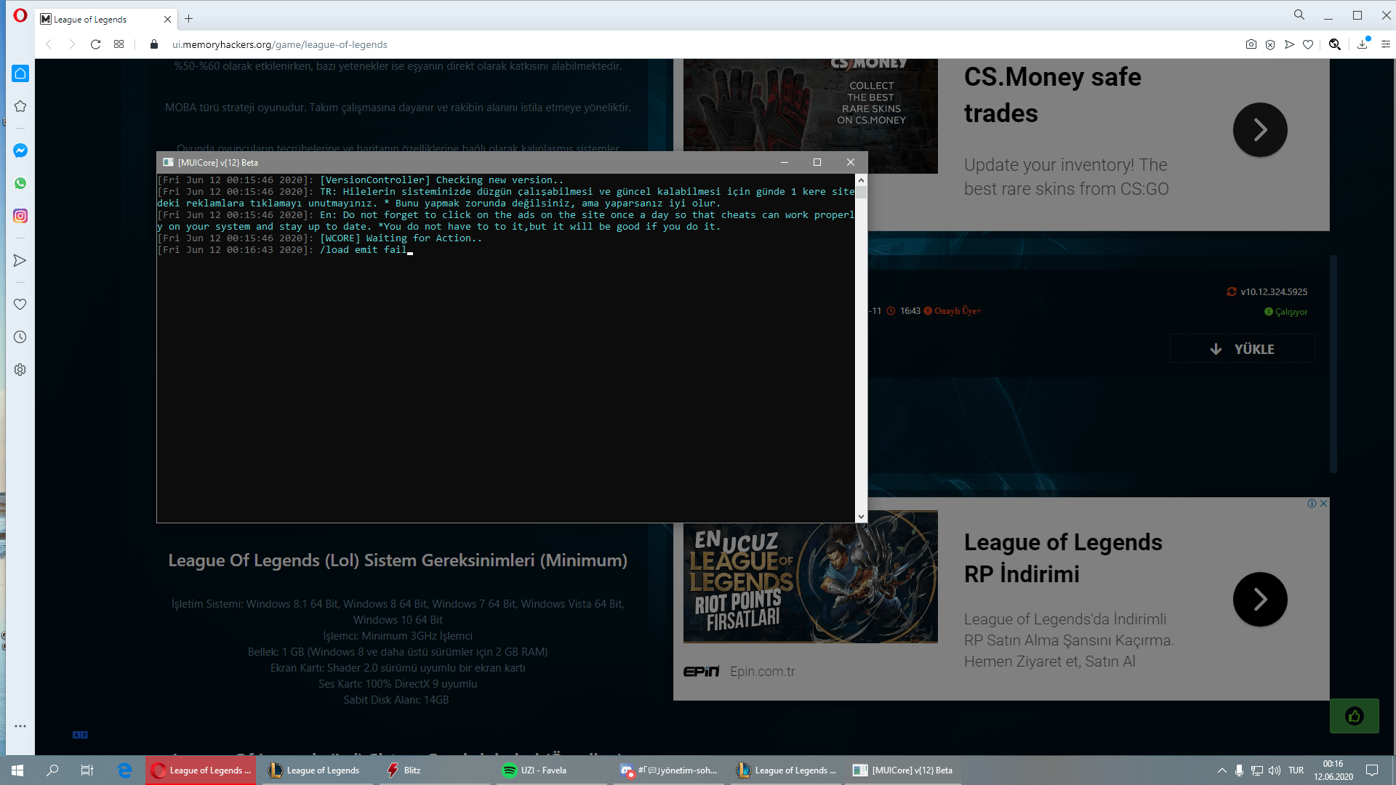Open Player icon in Opera sidebar
Screen dimensions: 1396x785
point(20,260)
